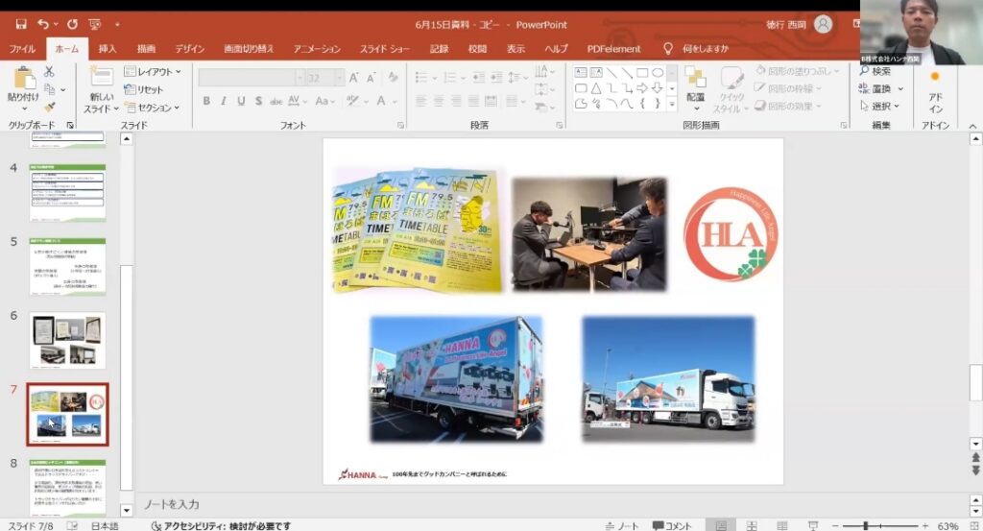983x531 pixels.
Task: Open the numbering list dropdown
Action: coord(463,79)
